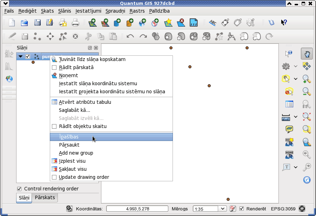Open print composer with the printer icon

63,22
